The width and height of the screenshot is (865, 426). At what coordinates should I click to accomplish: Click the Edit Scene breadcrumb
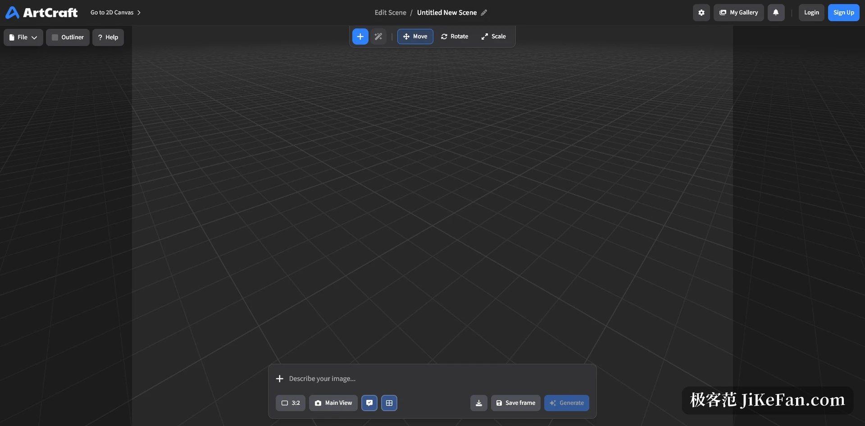point(390,13)
